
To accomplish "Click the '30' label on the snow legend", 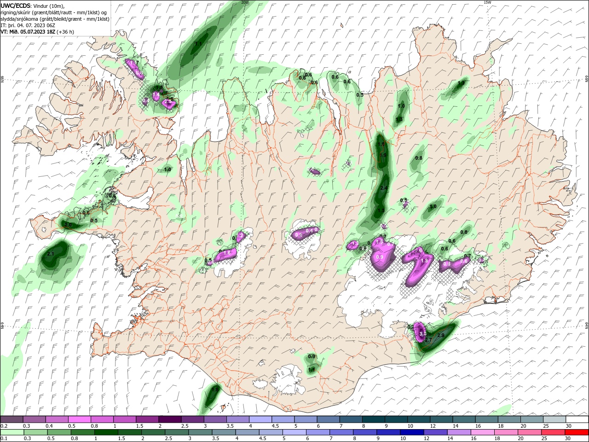I will (x=568, y=426).
